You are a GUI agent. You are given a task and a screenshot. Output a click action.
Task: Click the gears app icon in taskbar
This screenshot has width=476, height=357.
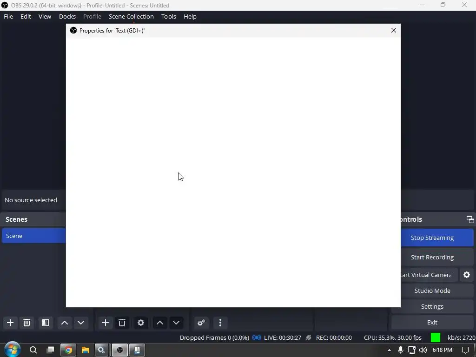101,350
